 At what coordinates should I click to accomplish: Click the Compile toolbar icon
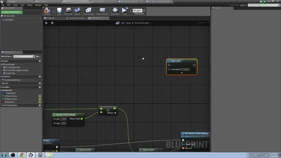[x=47, y=11]
